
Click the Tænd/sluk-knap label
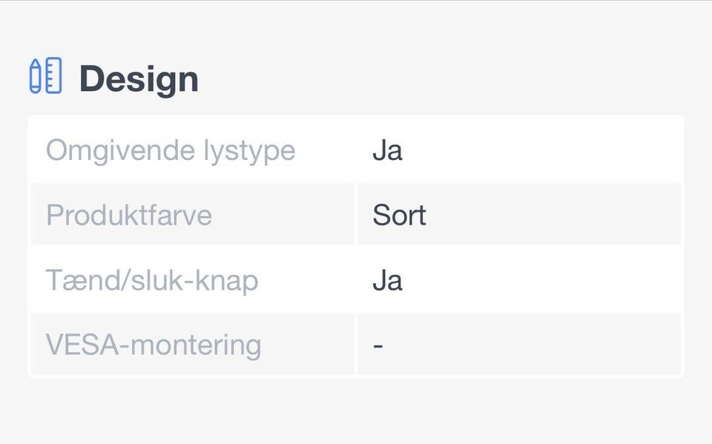click(x=152, y=280)
